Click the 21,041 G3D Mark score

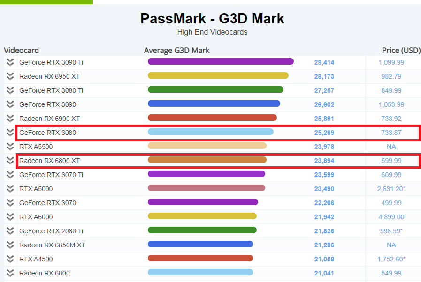[x=324, y=273]
